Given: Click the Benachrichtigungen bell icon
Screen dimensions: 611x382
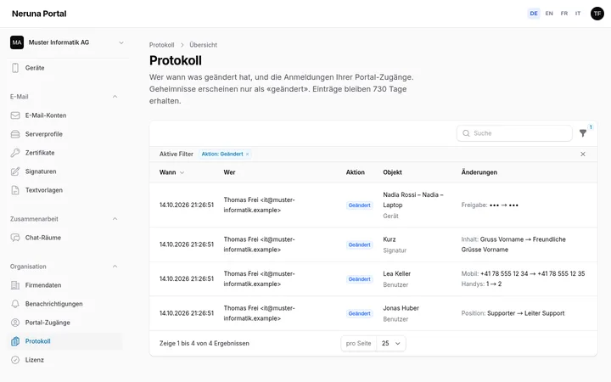Looking at the screenshot, I should [15, 304].
